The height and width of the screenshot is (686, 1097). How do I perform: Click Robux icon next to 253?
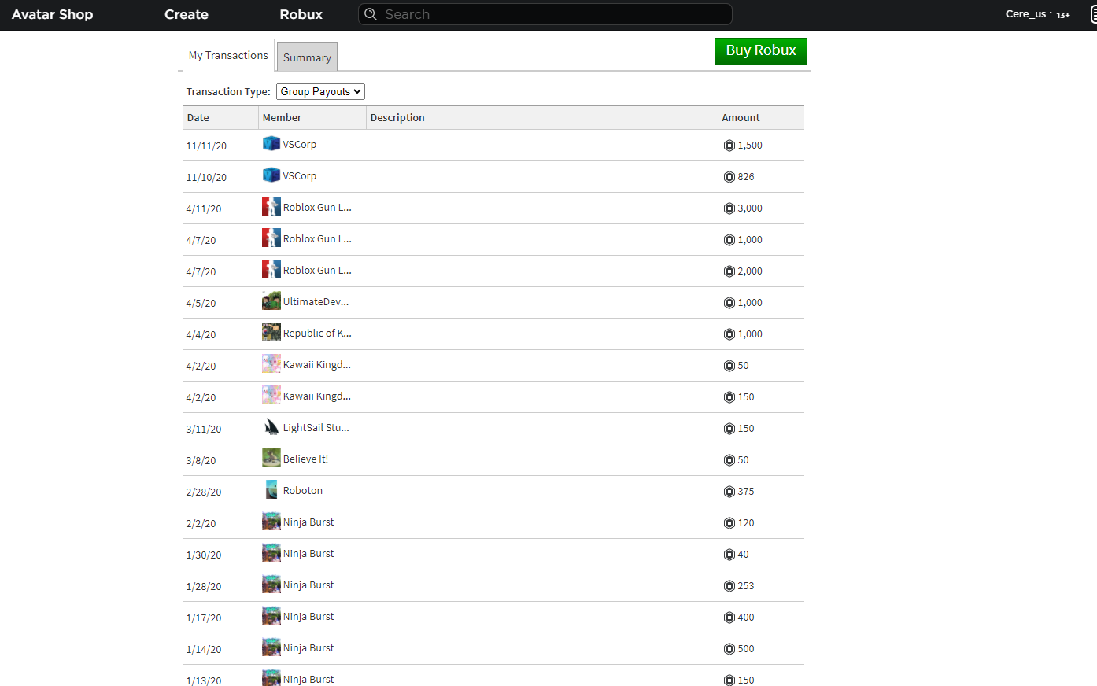729,586
